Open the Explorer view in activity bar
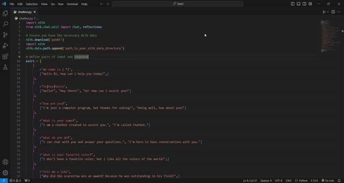The image size is (344, 183). [x=5, y=13]
